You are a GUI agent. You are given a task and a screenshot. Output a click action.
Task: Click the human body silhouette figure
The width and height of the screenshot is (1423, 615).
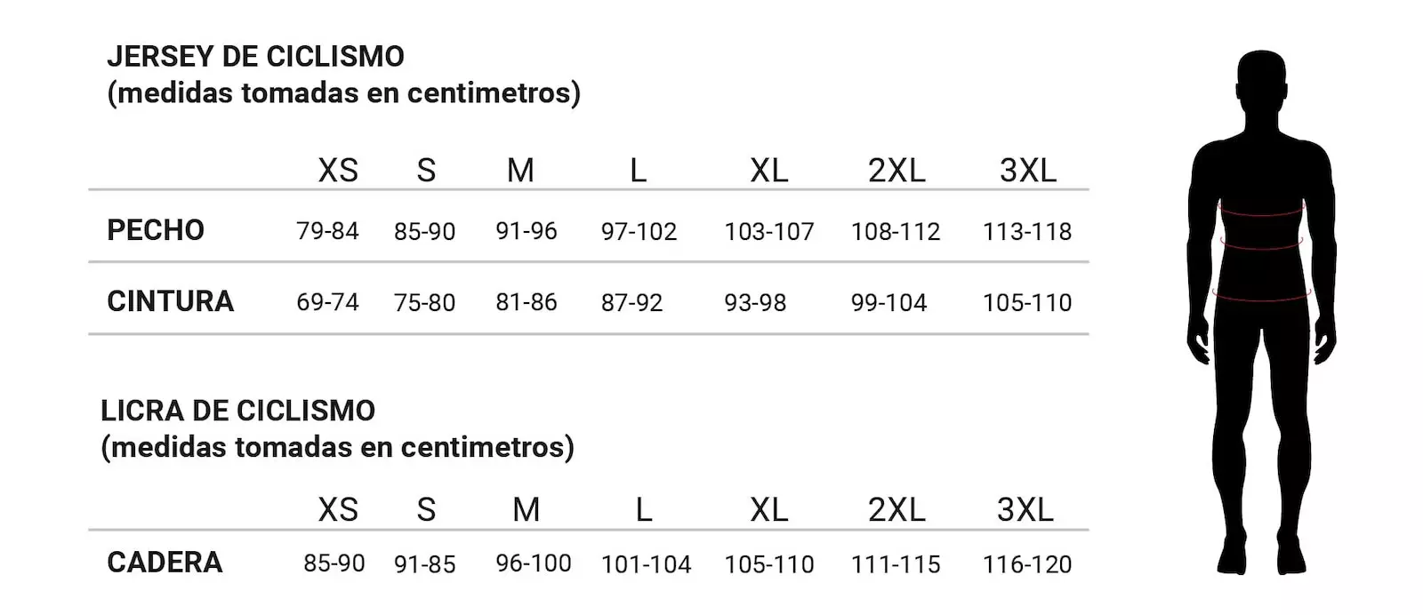[x=1261, y=311]
